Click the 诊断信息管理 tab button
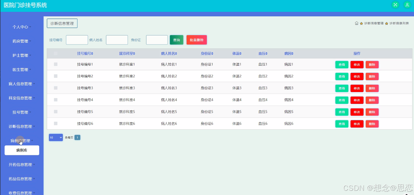Image resolution: width=414 pixels, height=195 pixels. [62, 23]
